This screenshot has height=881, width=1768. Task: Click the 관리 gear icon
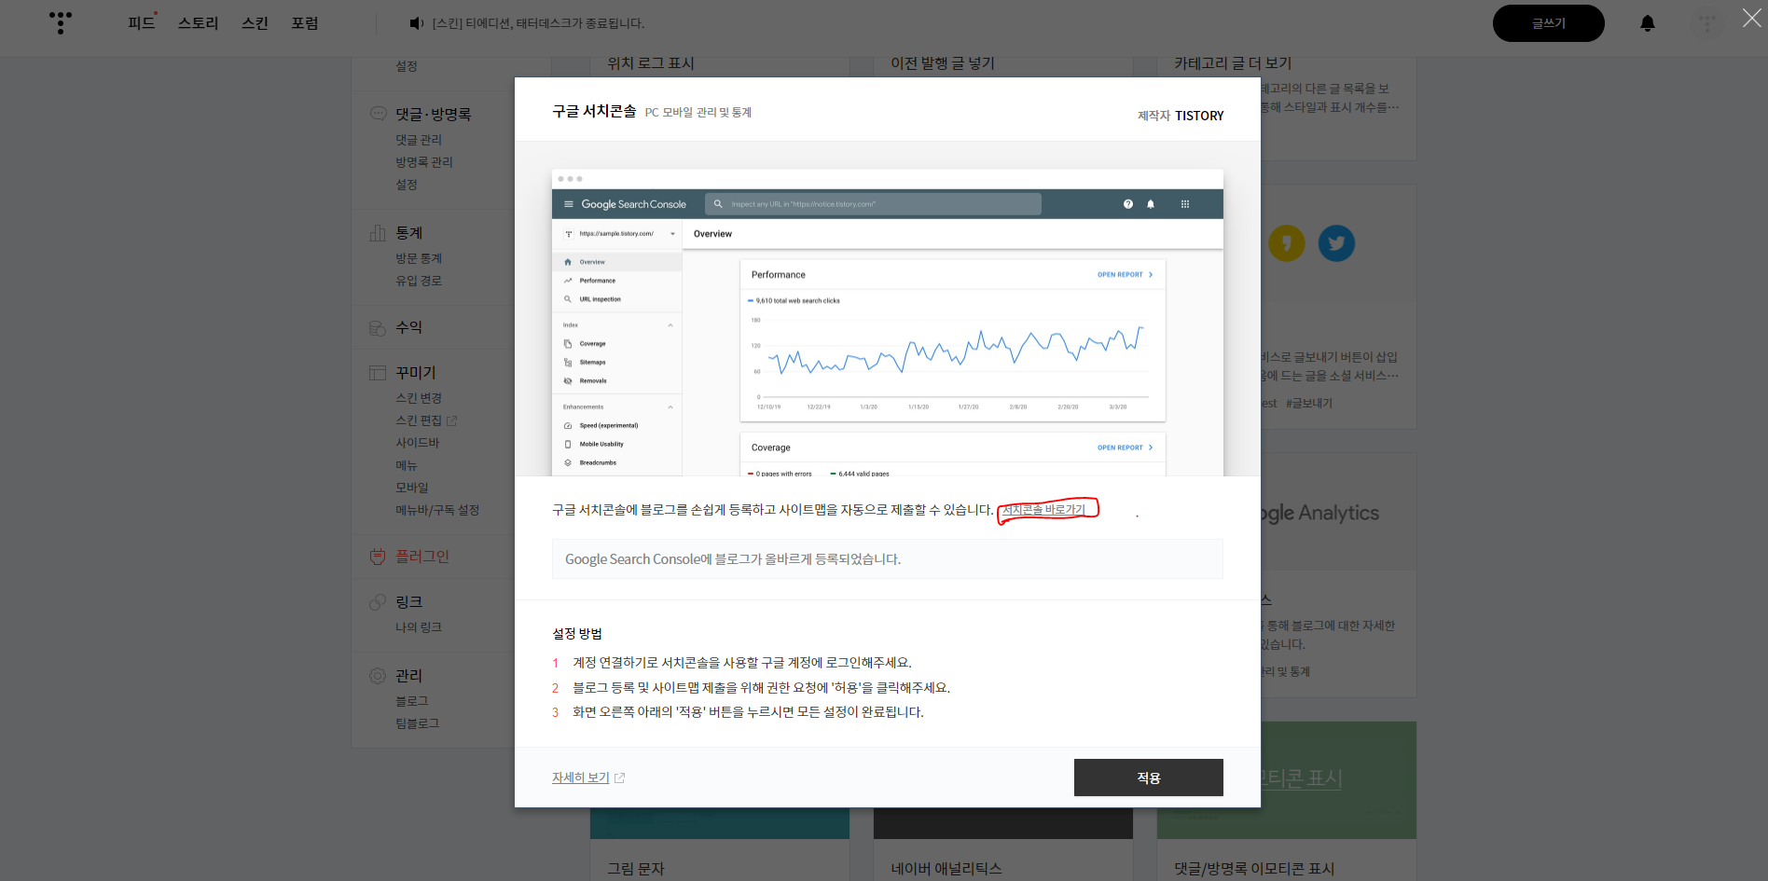click(378, 676)
